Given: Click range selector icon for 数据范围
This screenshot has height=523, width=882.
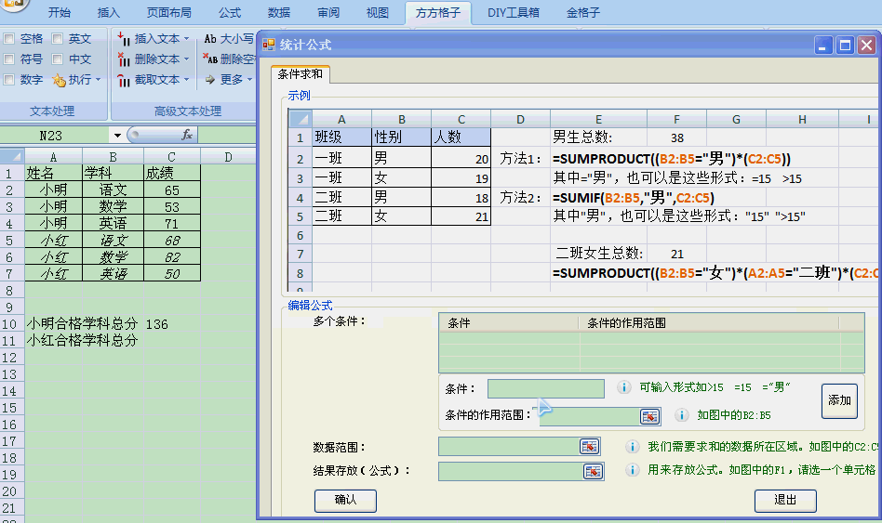Looking at the screenshot, I should pyautogui.click(x=590, y=447).
